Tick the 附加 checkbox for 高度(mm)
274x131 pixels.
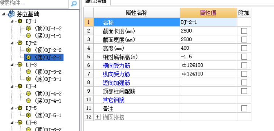(244, 48)
